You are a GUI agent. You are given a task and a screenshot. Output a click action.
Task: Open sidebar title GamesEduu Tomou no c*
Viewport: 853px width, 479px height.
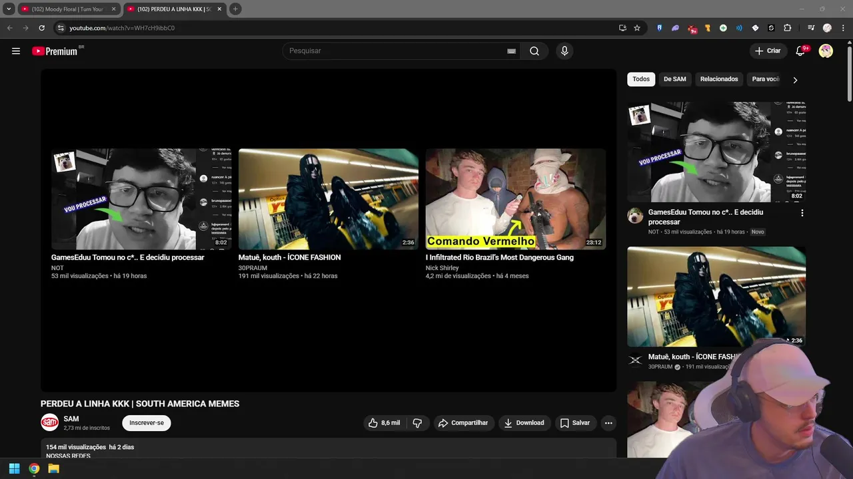click(x=706, y=217)
